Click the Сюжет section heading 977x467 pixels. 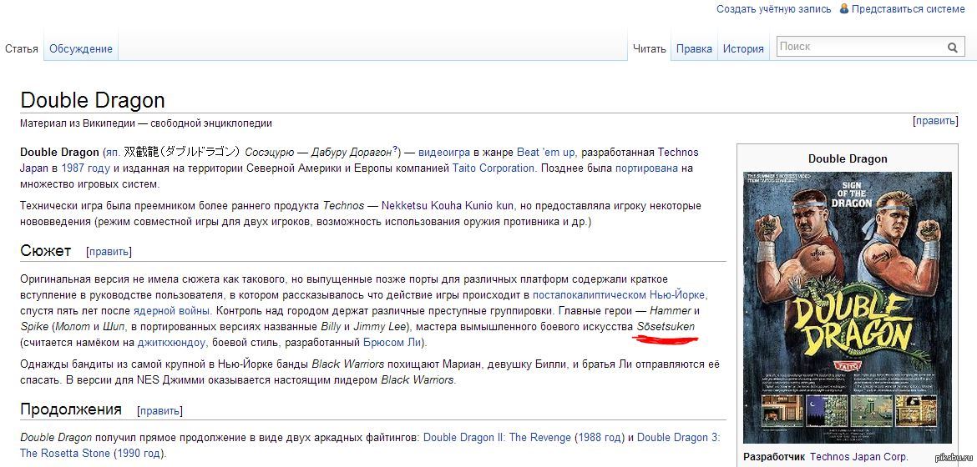point(45,251)
